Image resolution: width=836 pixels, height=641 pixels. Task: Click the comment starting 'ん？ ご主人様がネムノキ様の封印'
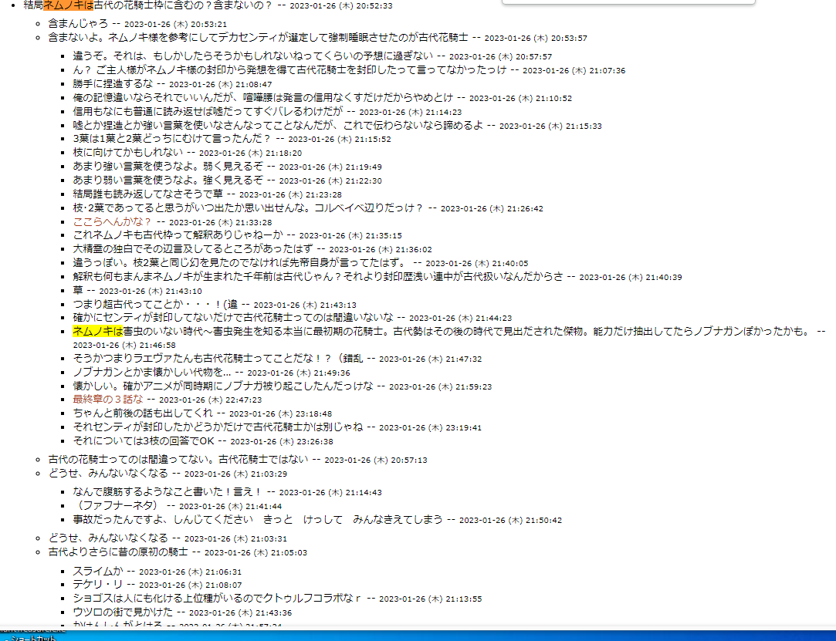pyautogui.click(x=289, y=69)
